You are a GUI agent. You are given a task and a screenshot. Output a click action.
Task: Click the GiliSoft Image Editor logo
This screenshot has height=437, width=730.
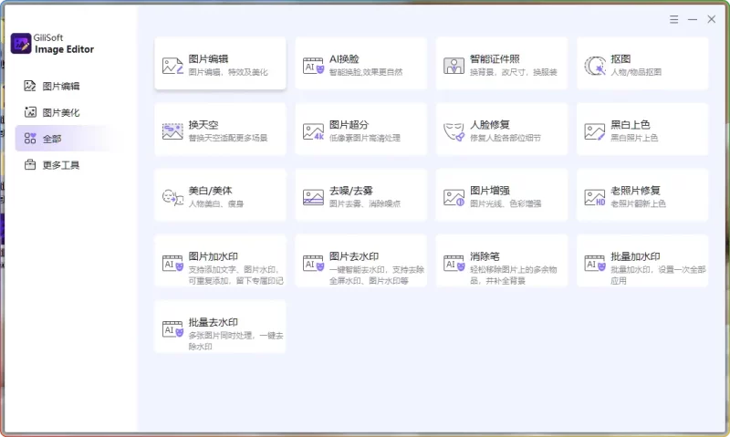20,43
